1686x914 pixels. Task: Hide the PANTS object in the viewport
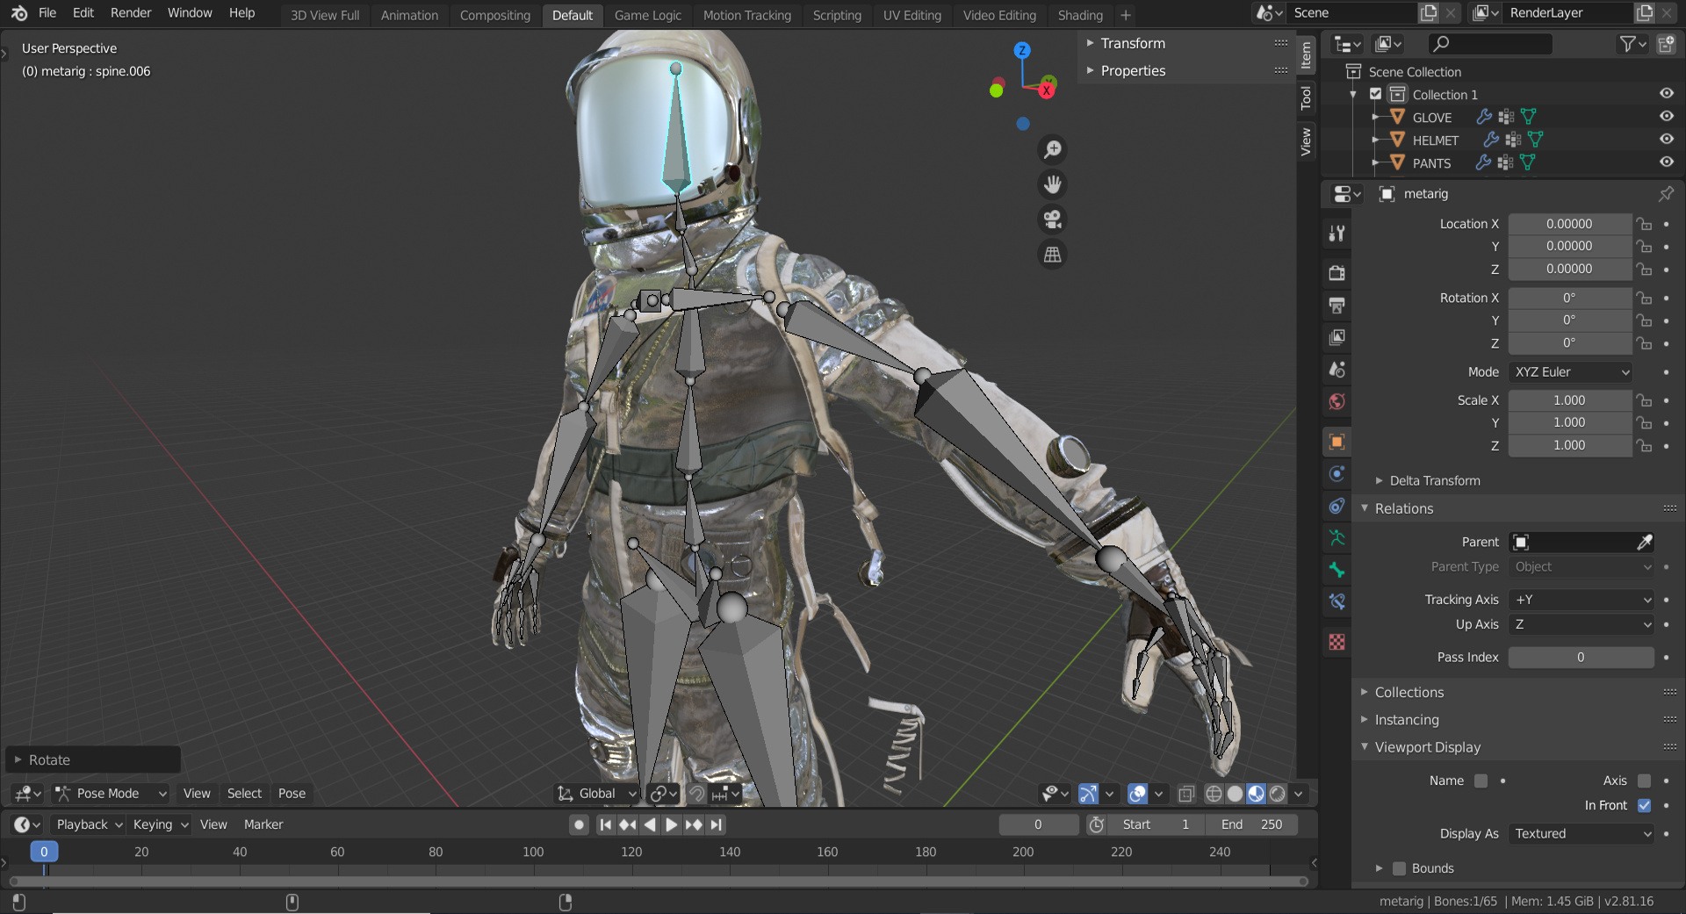coord(1666,162)
